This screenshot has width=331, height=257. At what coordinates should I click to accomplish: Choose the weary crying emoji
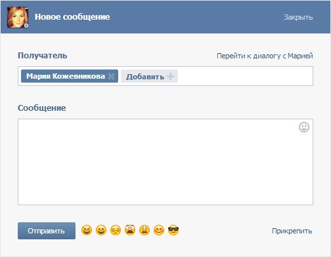tap(144, 230)
